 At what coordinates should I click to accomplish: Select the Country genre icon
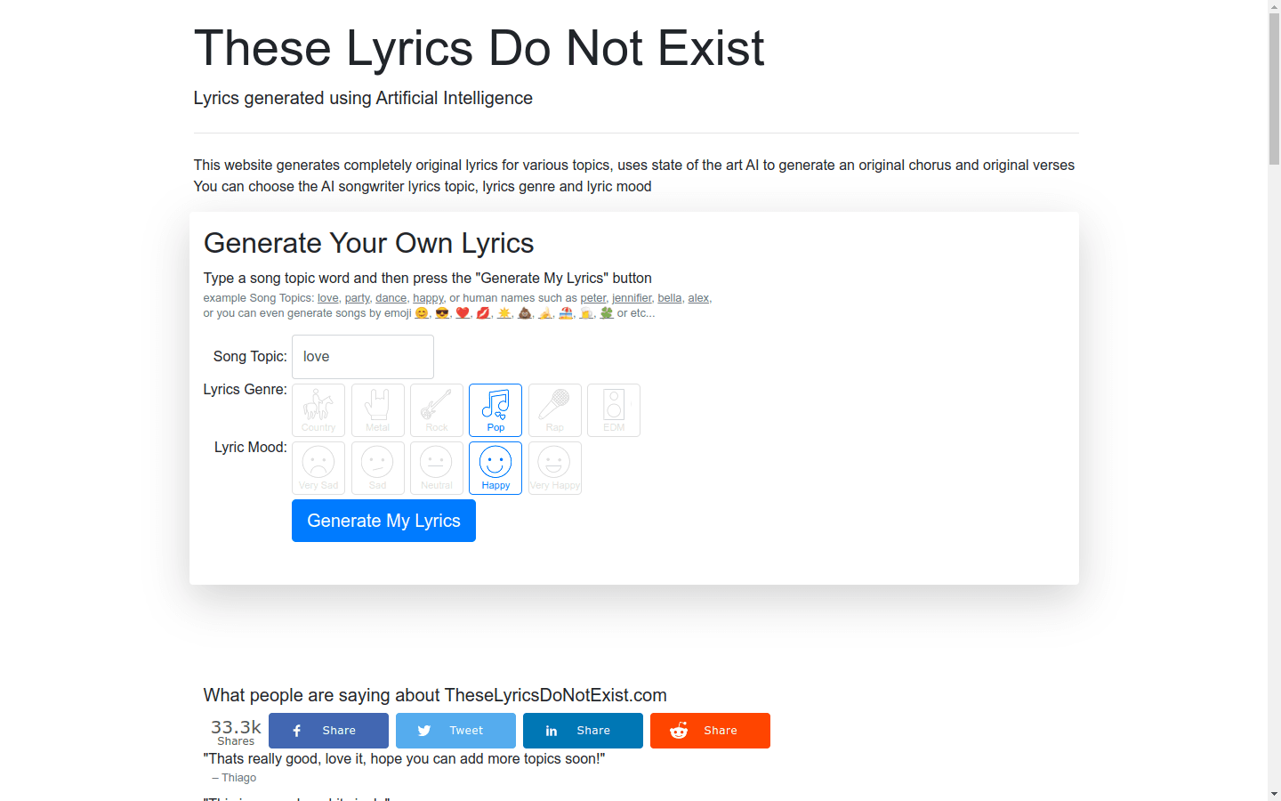click(x=318, y=409)
